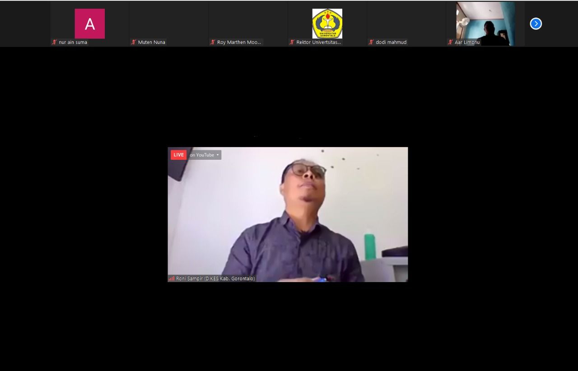Image resolution: width=578 pixels, height=371 pixels.
Task: Click the red LIVE indicator badge
Action: coord(178,155)
